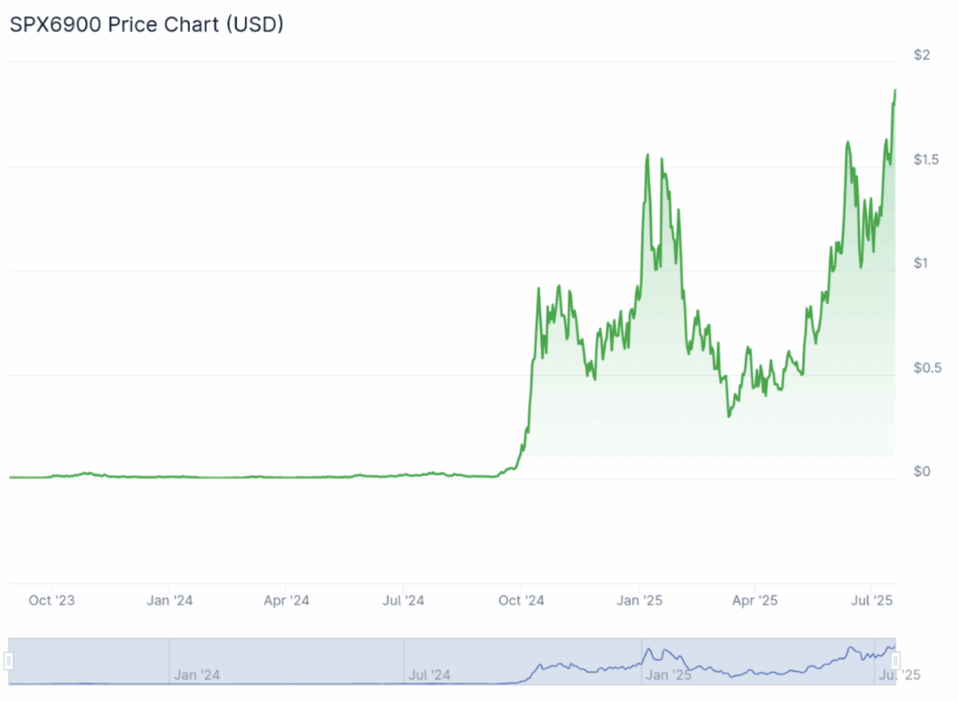The height and width of the screenshot is (701, 958).
Task: Click the Jan '24 main chart x-axis label
Action: (x=169, y=600)
